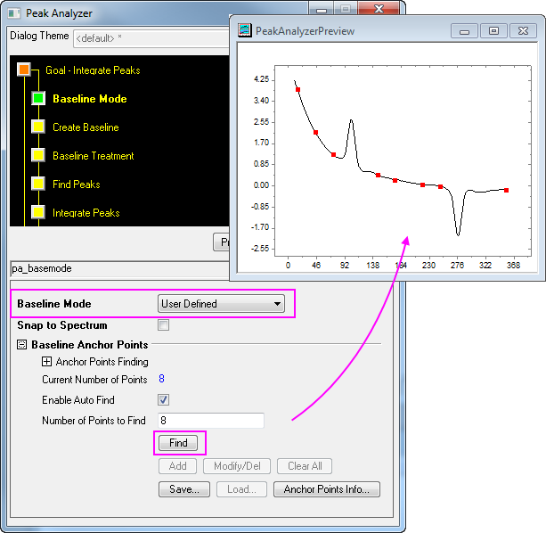Collapse the Baseline Anchor Points section
This screenshot has height=533, width=546.
(x=21, y=345)
